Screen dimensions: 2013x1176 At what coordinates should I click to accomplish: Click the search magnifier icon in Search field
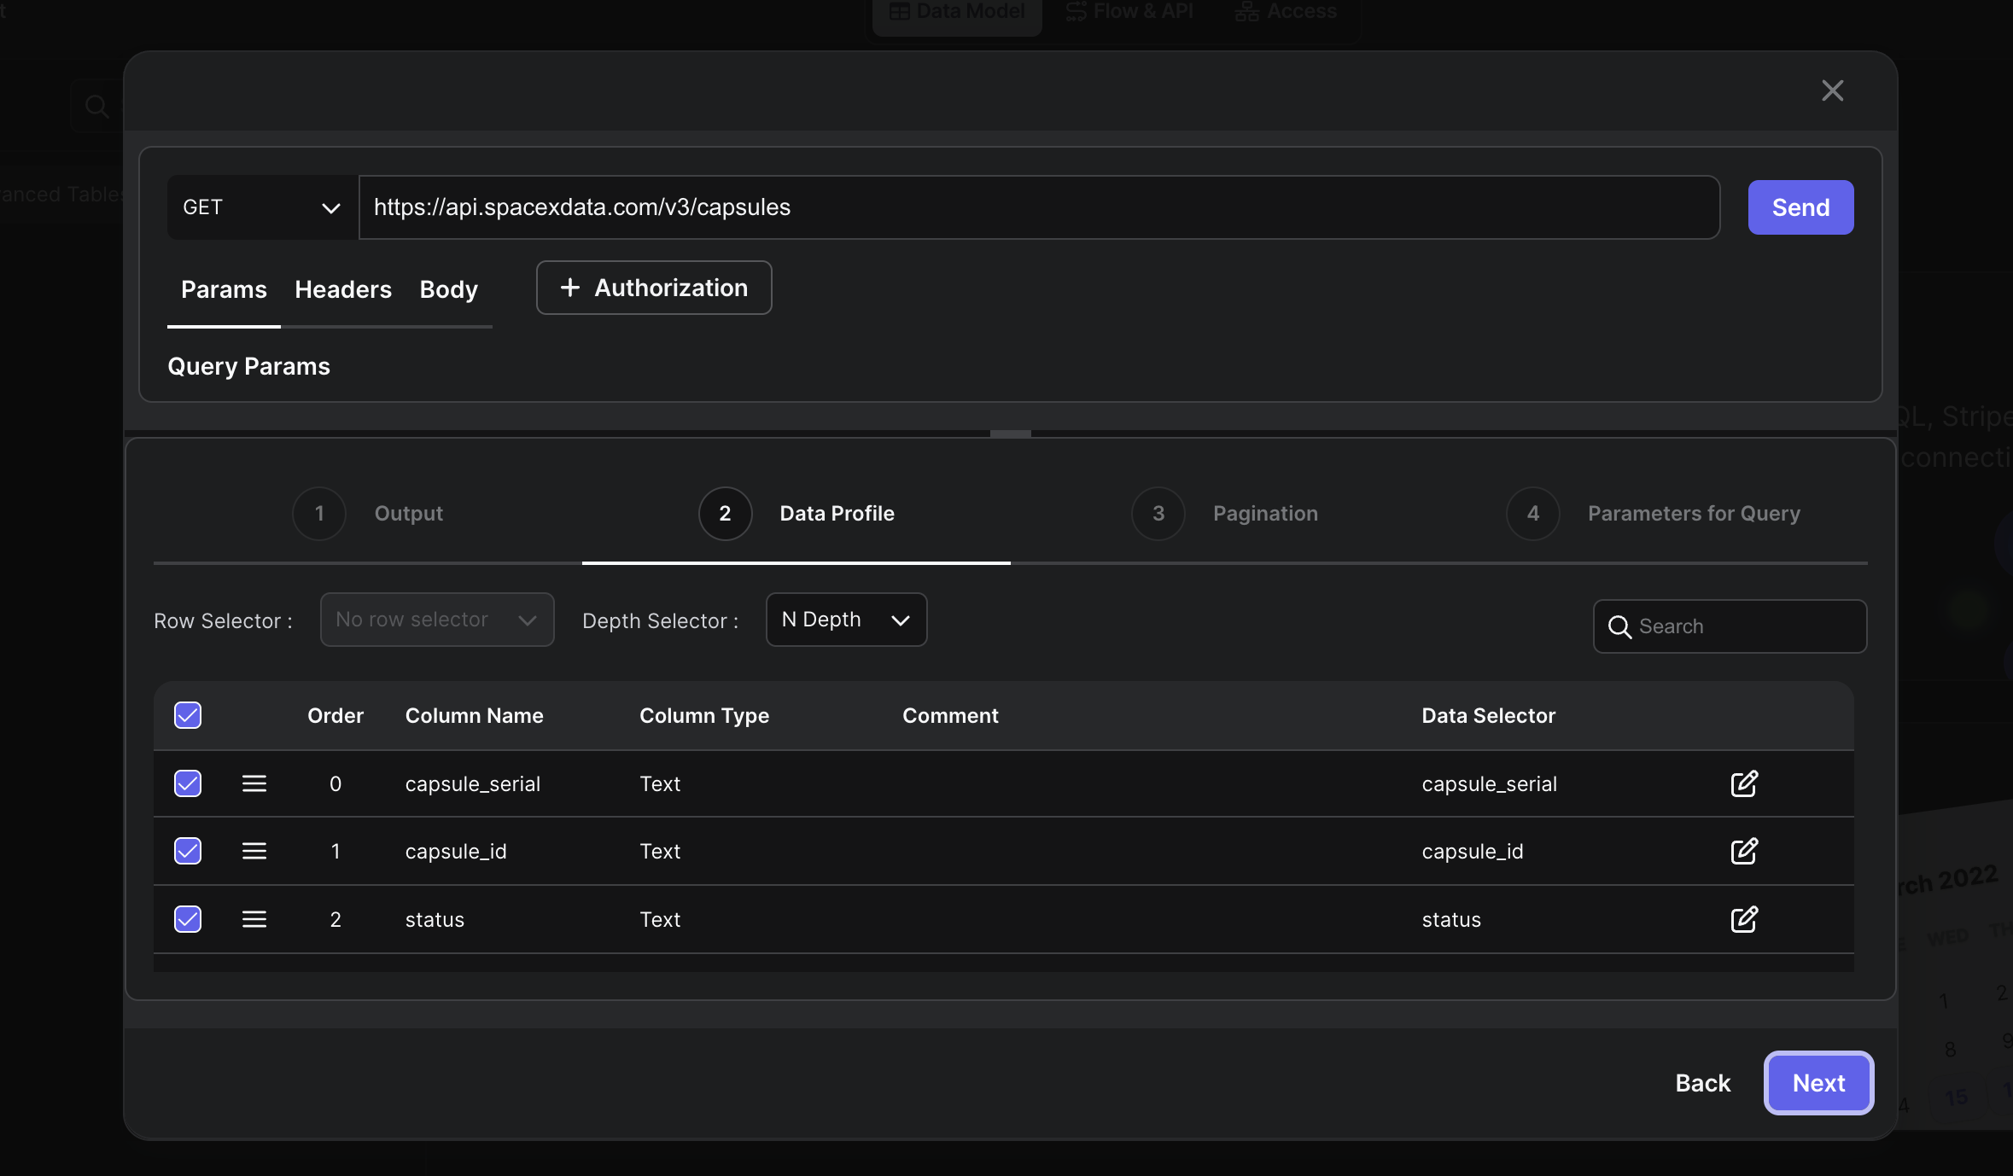tap(1619, 627)
